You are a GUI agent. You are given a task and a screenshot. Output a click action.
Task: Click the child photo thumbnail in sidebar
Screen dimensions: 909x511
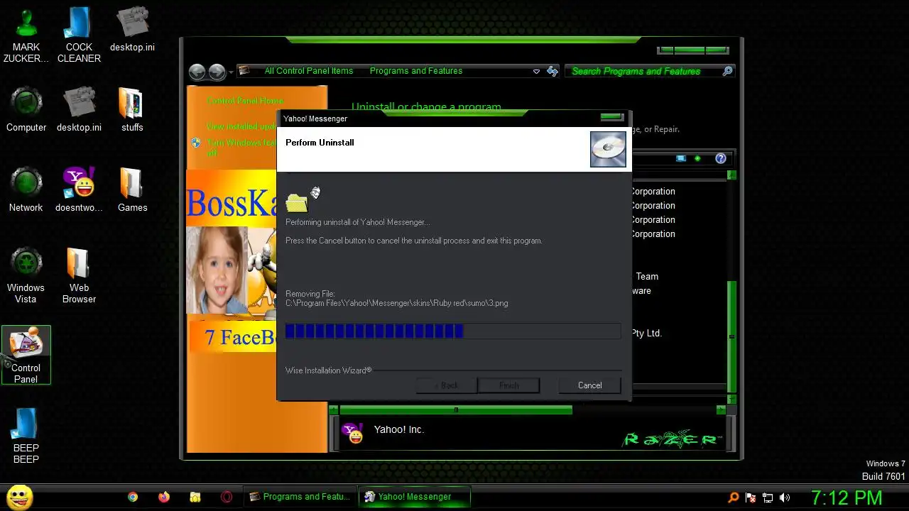click(x=217, y=270)
